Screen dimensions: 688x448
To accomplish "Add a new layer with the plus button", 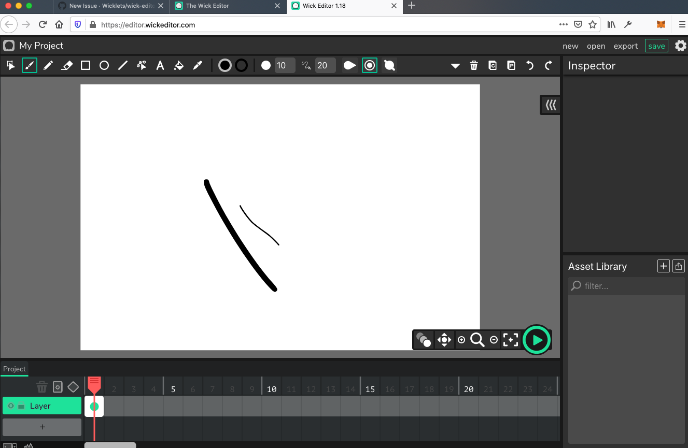I will coord(41,427).
